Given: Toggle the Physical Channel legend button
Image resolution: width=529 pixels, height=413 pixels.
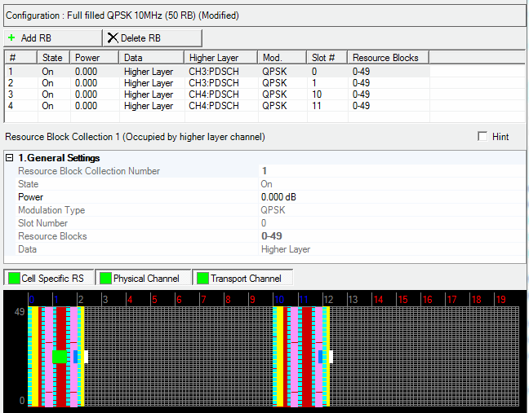Looking at the screenshot, I should tap(144, 279).
